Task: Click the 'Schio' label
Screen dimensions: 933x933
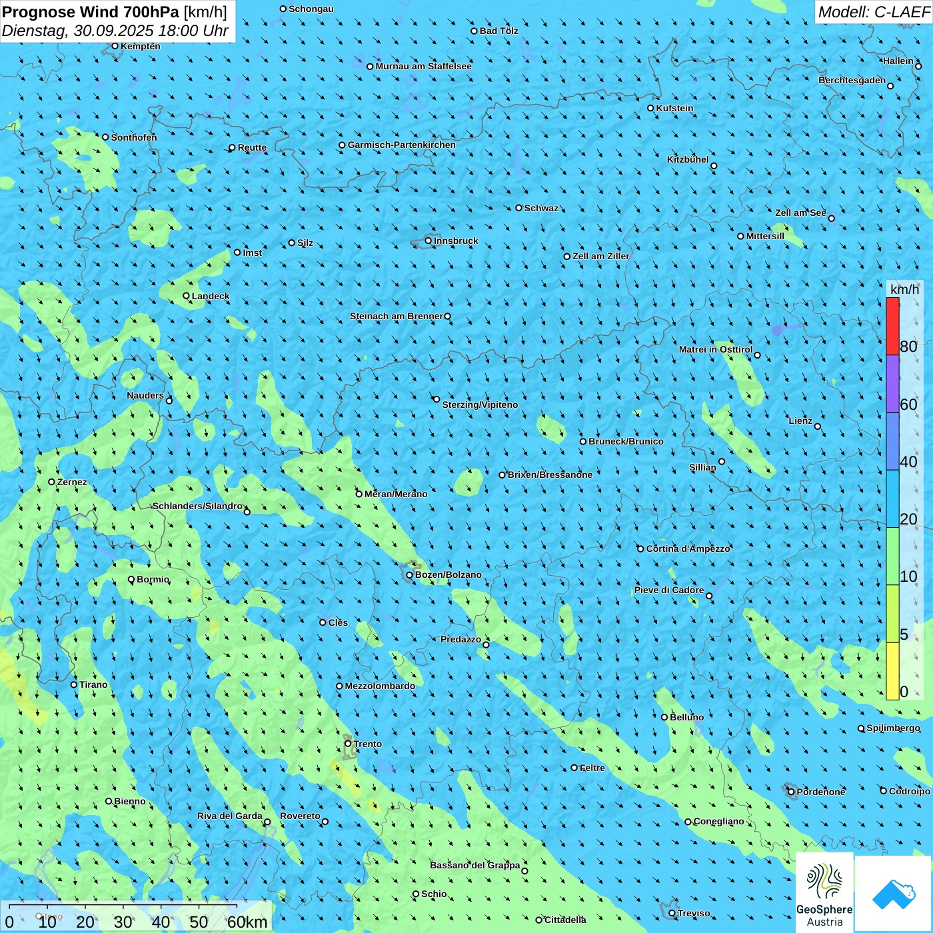Action: tap(435, 894)
